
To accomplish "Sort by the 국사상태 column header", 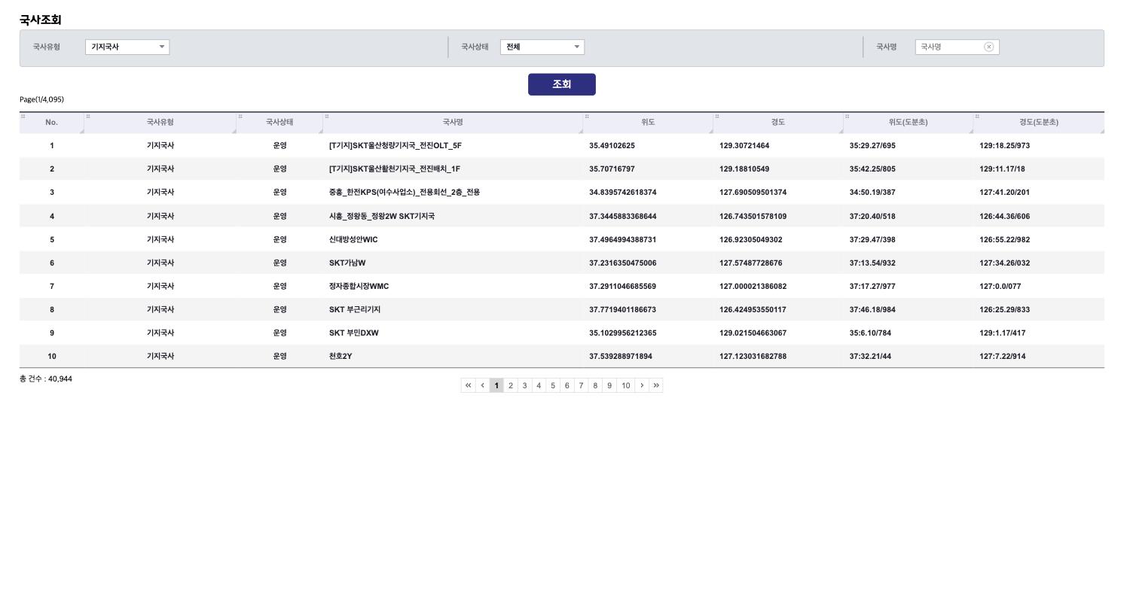I will pyautogui.click(x=279, y=123).
